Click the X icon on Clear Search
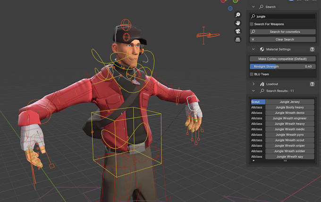Screen dimensions: 321x202 253,40
